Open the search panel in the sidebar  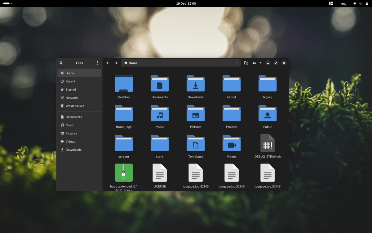pos(61,63)
